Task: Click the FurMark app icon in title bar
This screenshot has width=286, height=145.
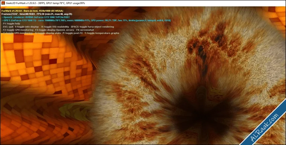Action: tap(3, 3)
